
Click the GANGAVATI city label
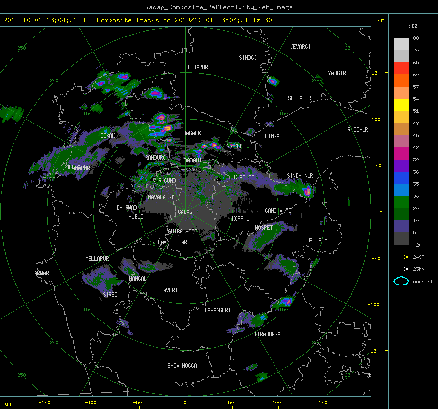coord(278,211)
